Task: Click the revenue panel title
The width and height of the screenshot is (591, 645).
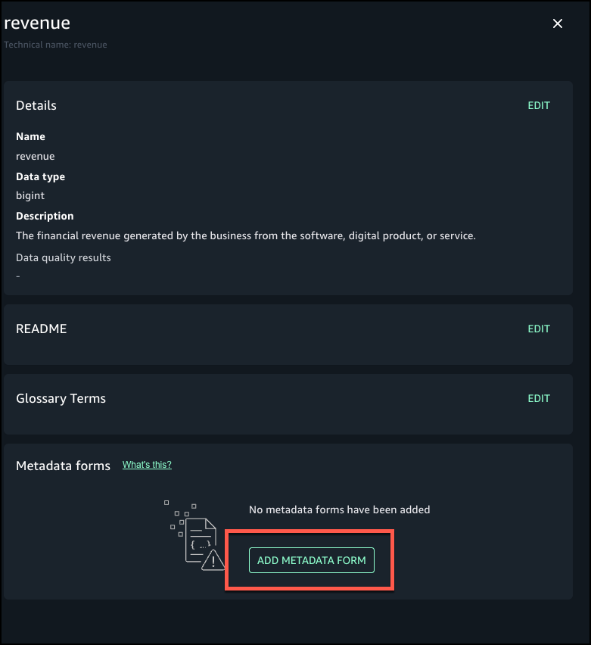Action: (x=37, y=23)
